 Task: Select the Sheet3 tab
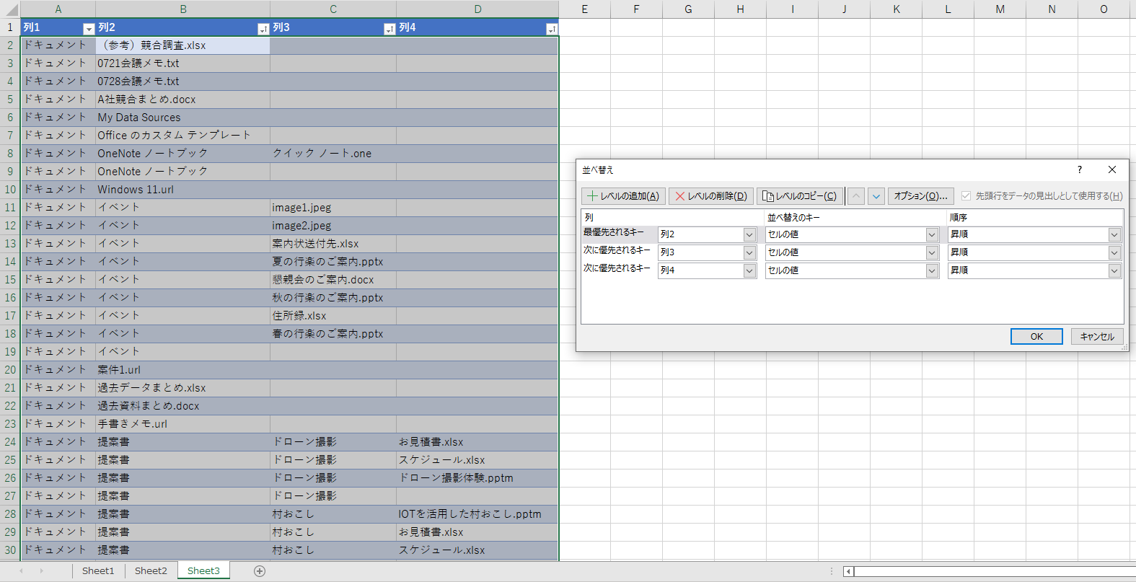coord(203,570)
